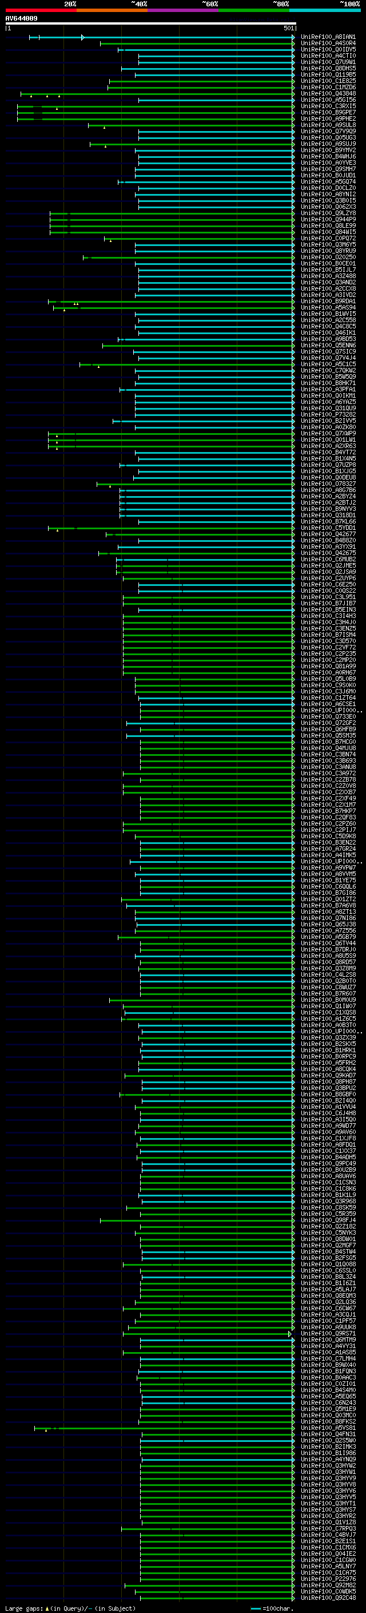
Task: Select last hit UniRef100_Q92C48
Action: pyautogui.click(x=328, y=1598)
